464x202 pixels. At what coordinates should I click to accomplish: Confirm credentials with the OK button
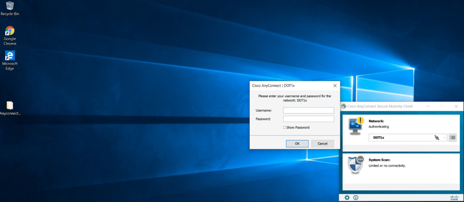(x=297, y=144)
